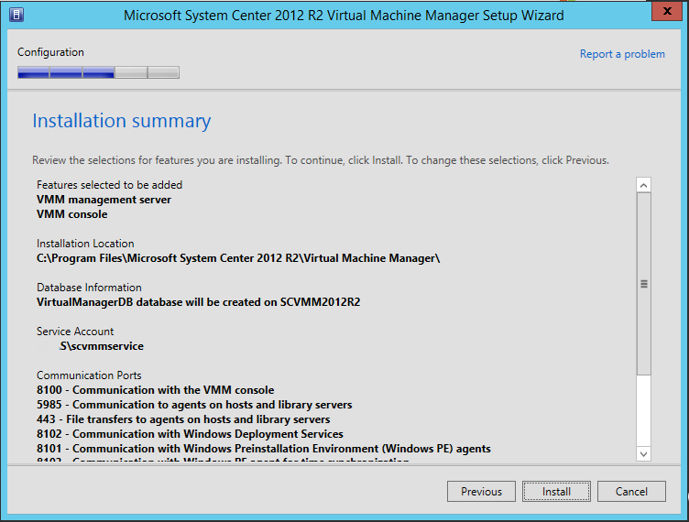Click the wizard icon in title bar
The width and height of the screenshot is (689, 522).
[x=16, y=15]
